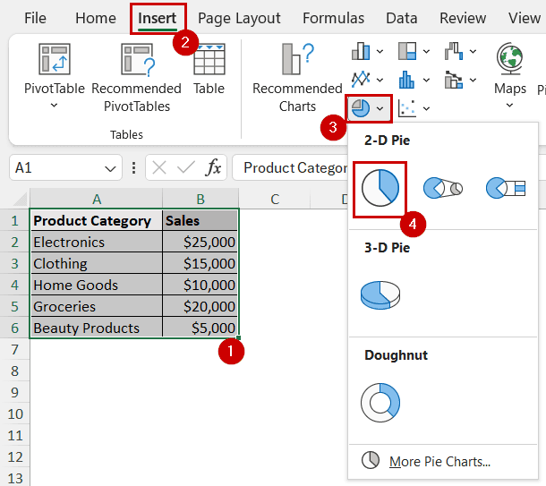
Task: Select column C header
Action: [x=275, y=199]
